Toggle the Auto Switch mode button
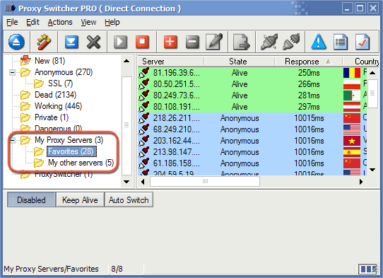This screenshot has height=278, width=383. click(x=129, y=200)
